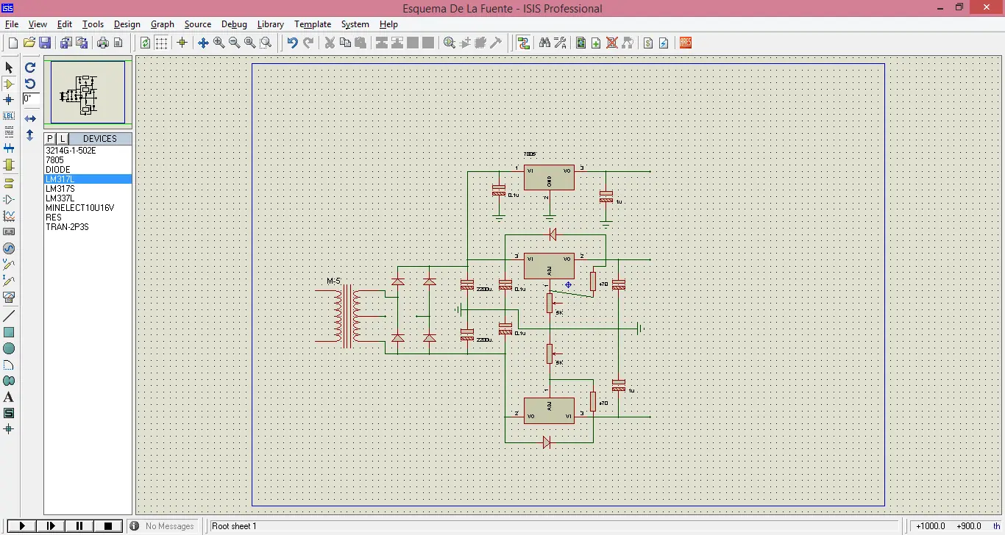Screen dimensions: 1005x535
Task: Start the simulation with Play button
Action: [x=22, y=525]
